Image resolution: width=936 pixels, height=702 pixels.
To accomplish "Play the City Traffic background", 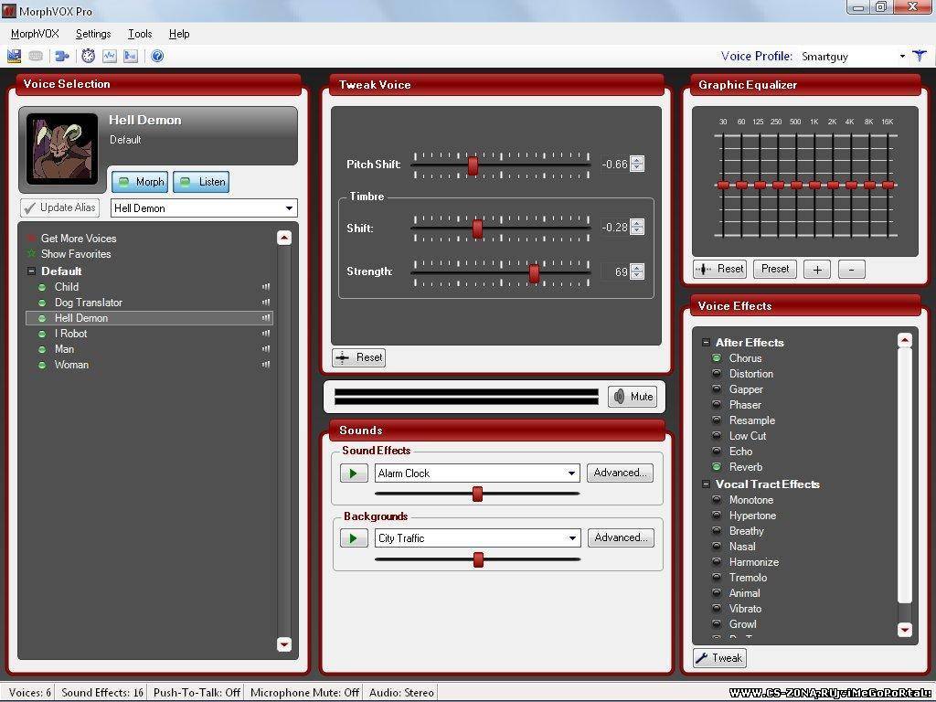I will click(354, 538).
